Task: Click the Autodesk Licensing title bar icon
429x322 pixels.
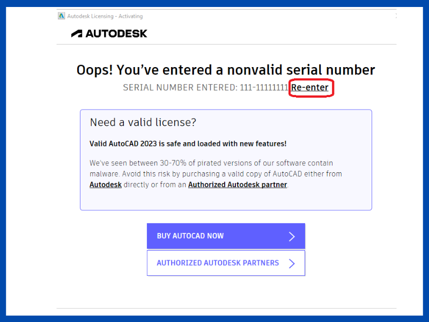Action: pyautogui.click(x=62, y=16)
